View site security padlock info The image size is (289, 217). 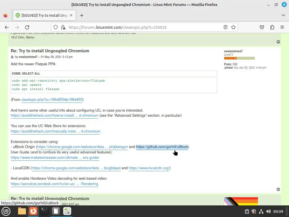click(x=63, y=27)
